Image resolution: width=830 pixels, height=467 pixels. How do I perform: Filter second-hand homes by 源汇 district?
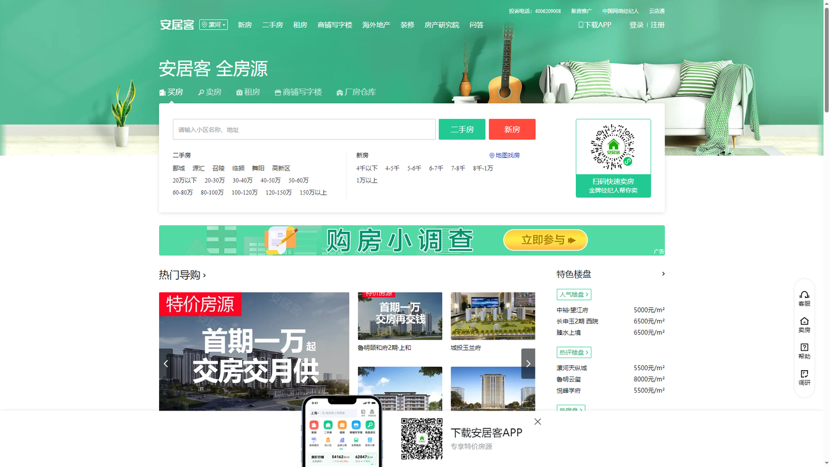(198, 168)
